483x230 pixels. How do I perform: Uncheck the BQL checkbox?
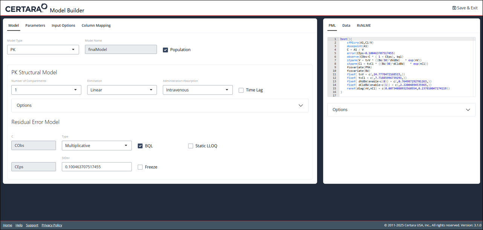(x=140, y=146)
